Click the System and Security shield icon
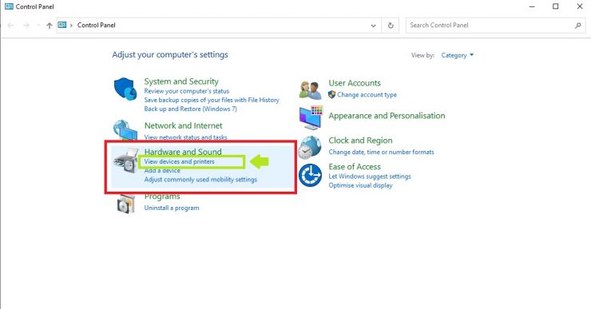Viewport: 591px width, 309px height. [x=125, y=89]
